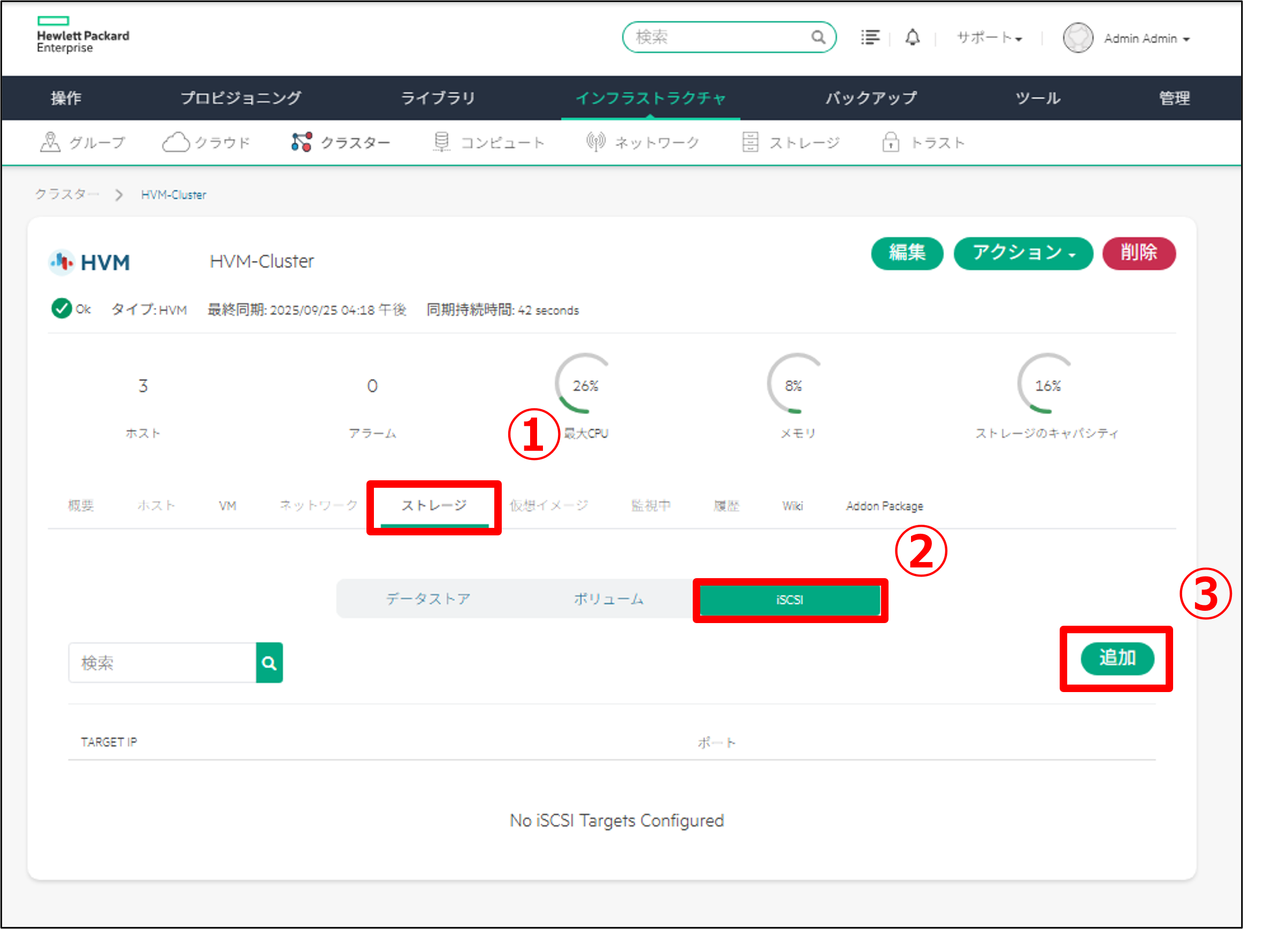Open トラスト lock icon in subnav
Viewport: 1271px width, 929px height.
890,142
